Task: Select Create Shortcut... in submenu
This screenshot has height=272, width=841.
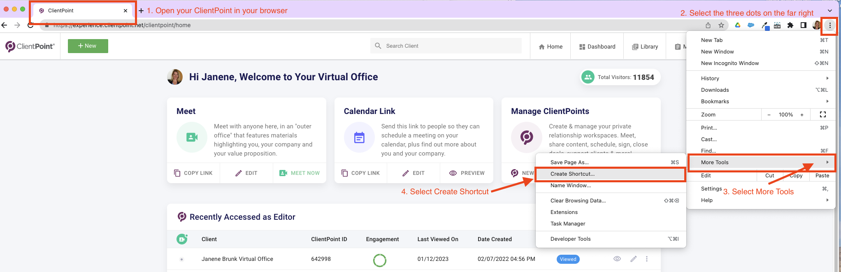Action: (x=611, y=174)
